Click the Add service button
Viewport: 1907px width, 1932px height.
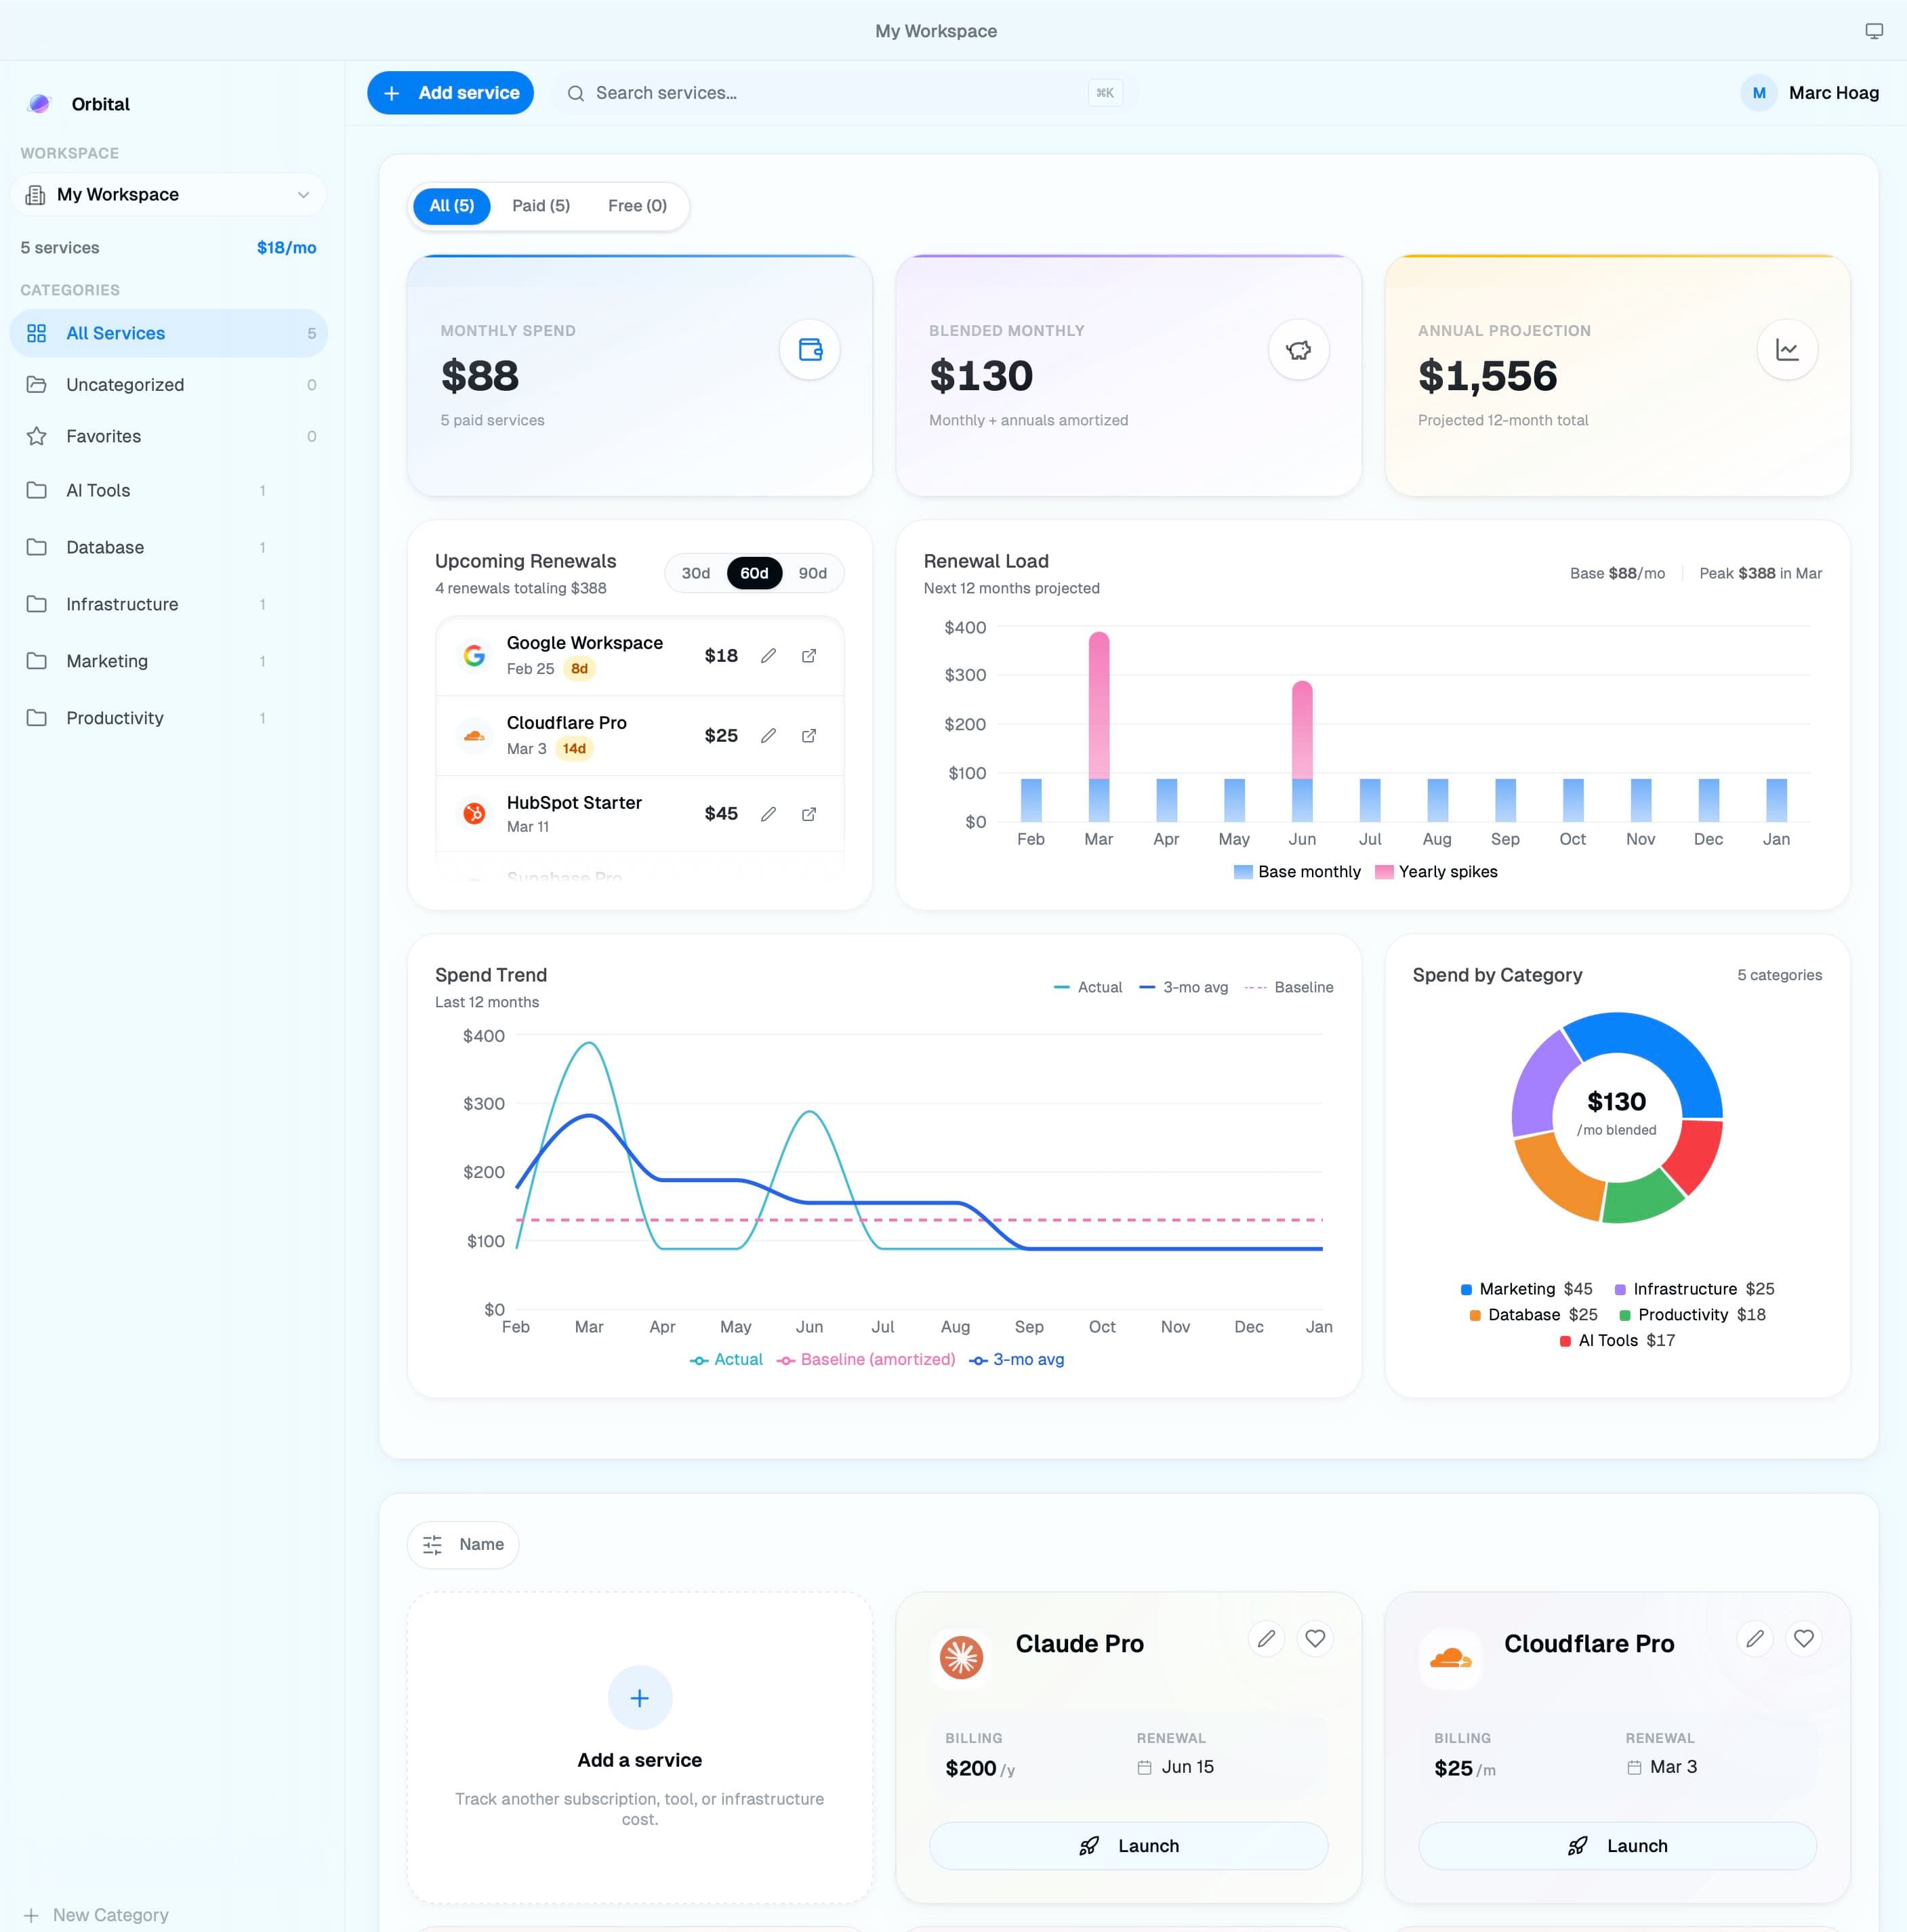click(450, 92)
